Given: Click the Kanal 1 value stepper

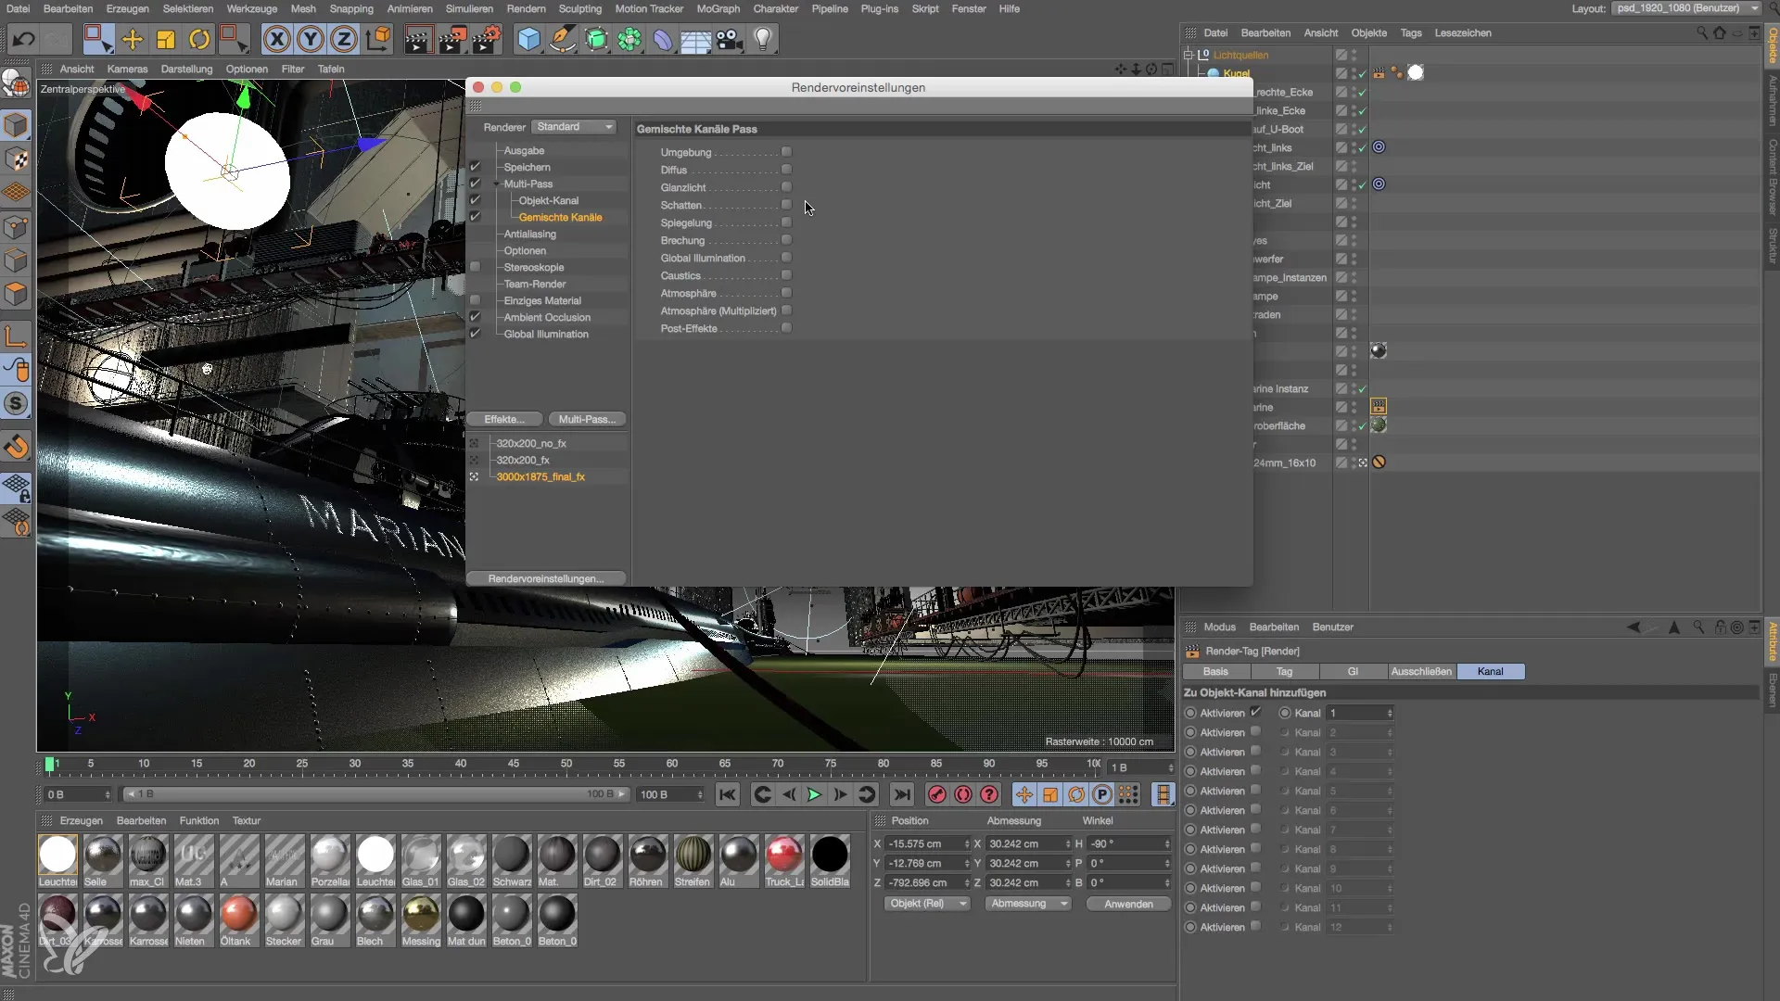Looking at the screenshot, I should coord(1390,713).
